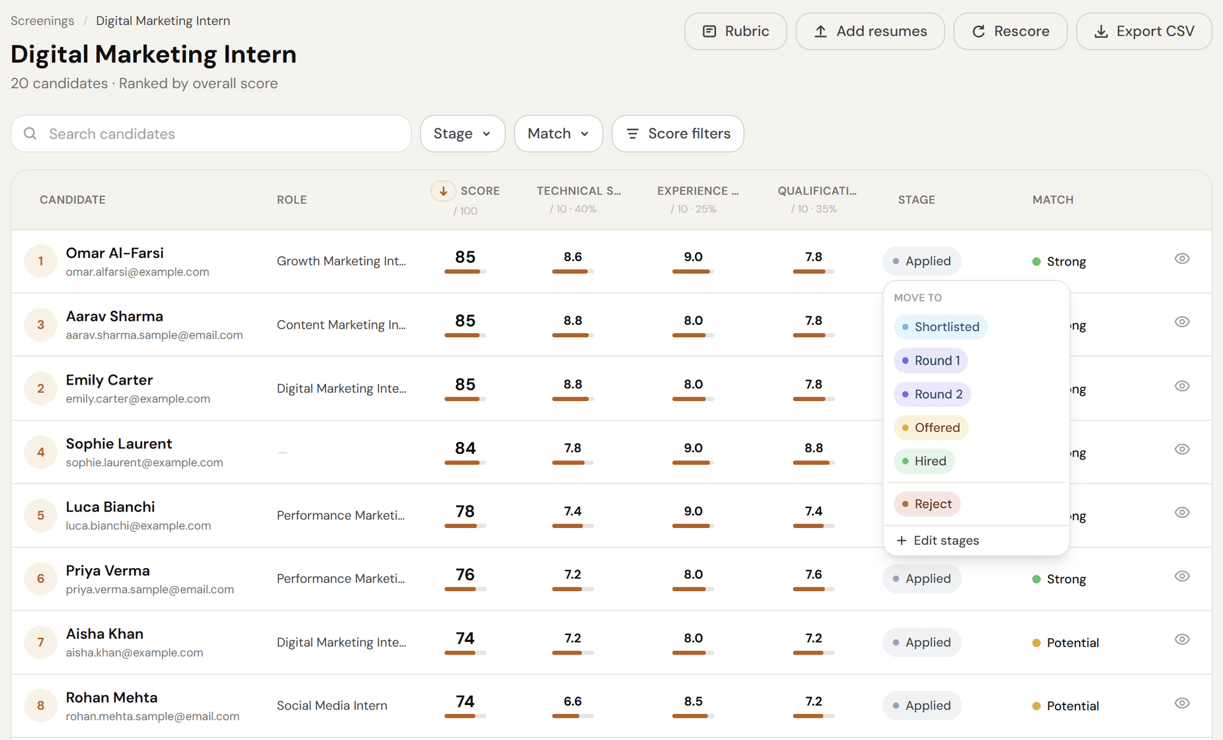The height and width of the screenshot is (740, 1223).
Task: Rescore all candidates
Action: point(1010,31)
